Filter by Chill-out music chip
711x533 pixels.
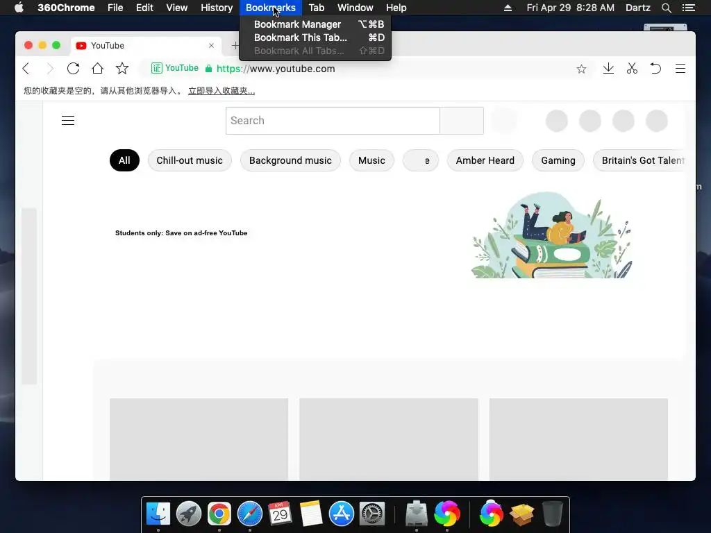coord(190,160)
